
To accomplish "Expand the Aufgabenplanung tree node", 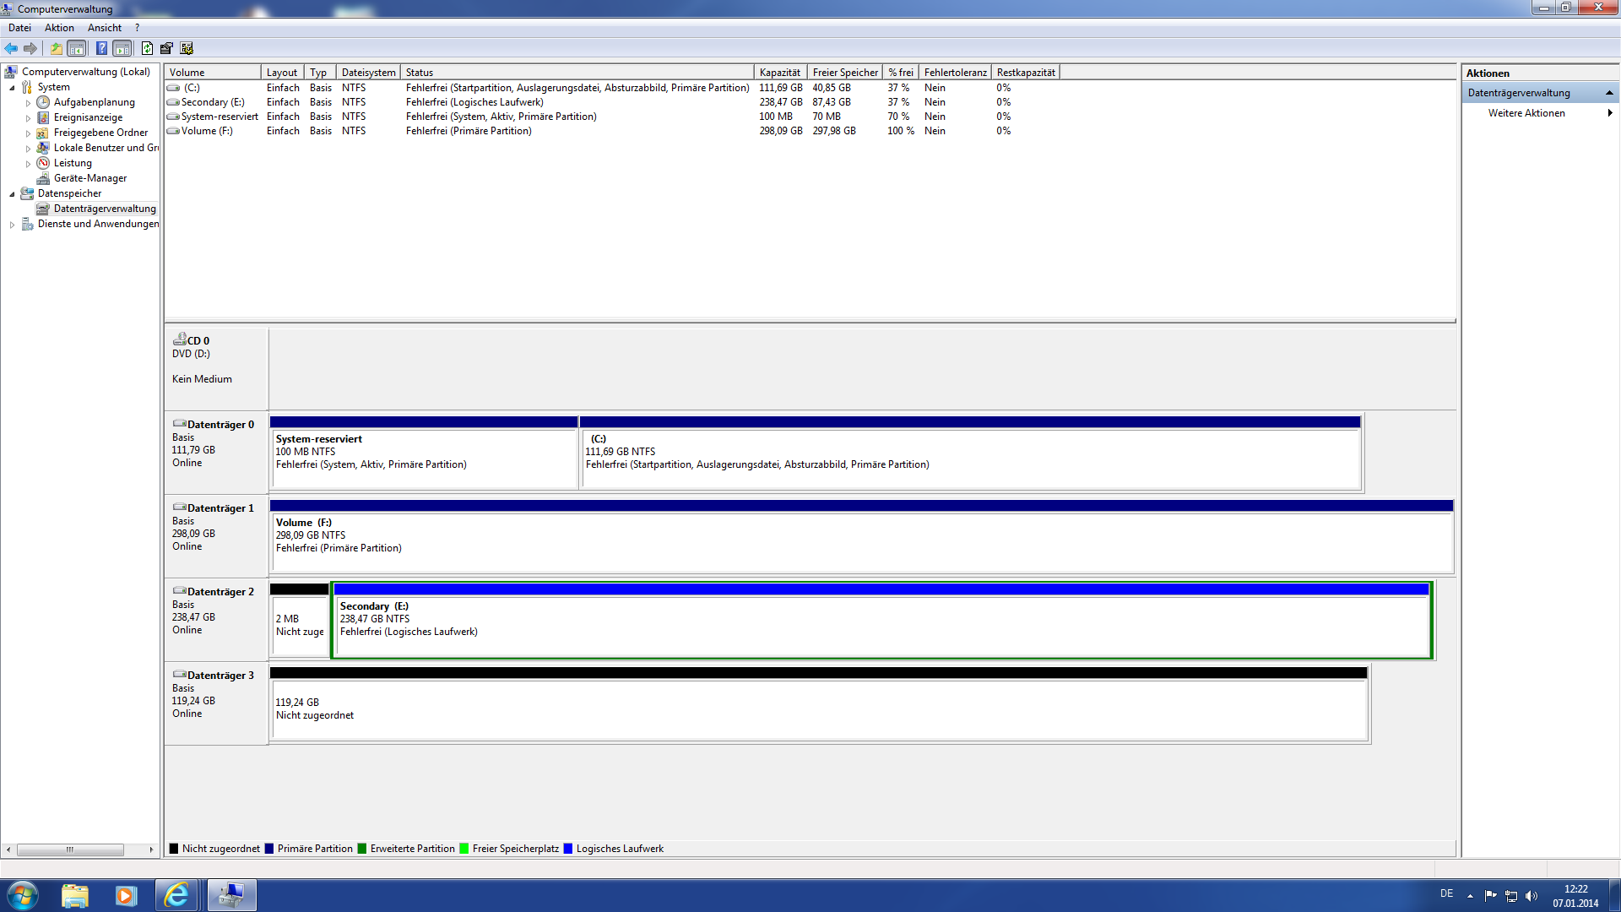I will [x=28, y=103].
